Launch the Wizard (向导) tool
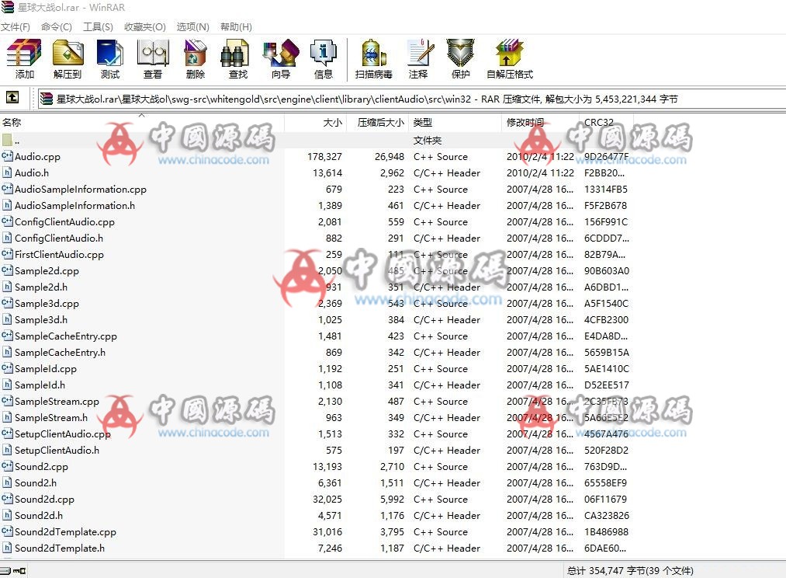 tap(280, 59)
